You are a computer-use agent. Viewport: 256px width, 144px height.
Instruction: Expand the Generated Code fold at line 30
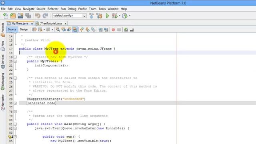click(x=15, y=103)
